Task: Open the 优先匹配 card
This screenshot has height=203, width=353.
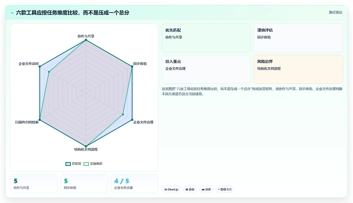Action: coord(206,38)
